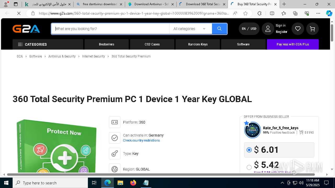The width and height of the screenshot is (335, 188).
Task: Click the activation checkmark icon
Action: [115, 138]
